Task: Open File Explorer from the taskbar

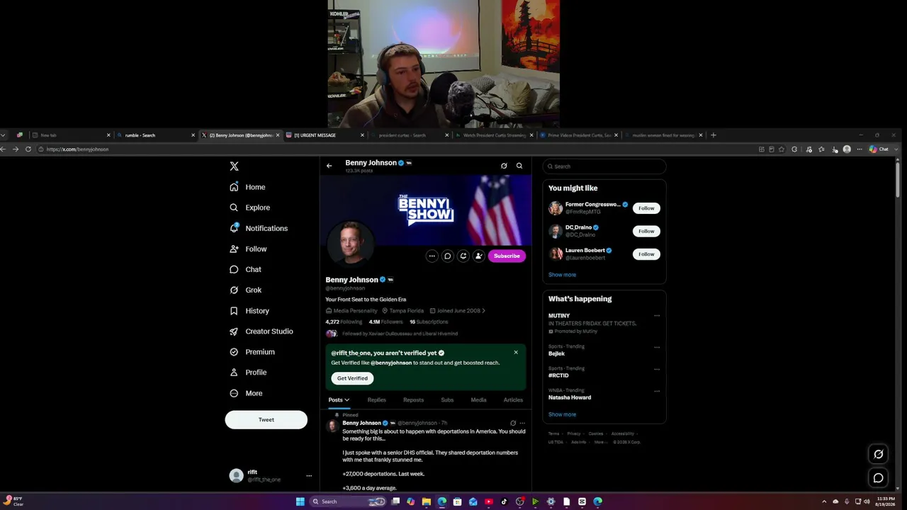Action: click(426, 501)
